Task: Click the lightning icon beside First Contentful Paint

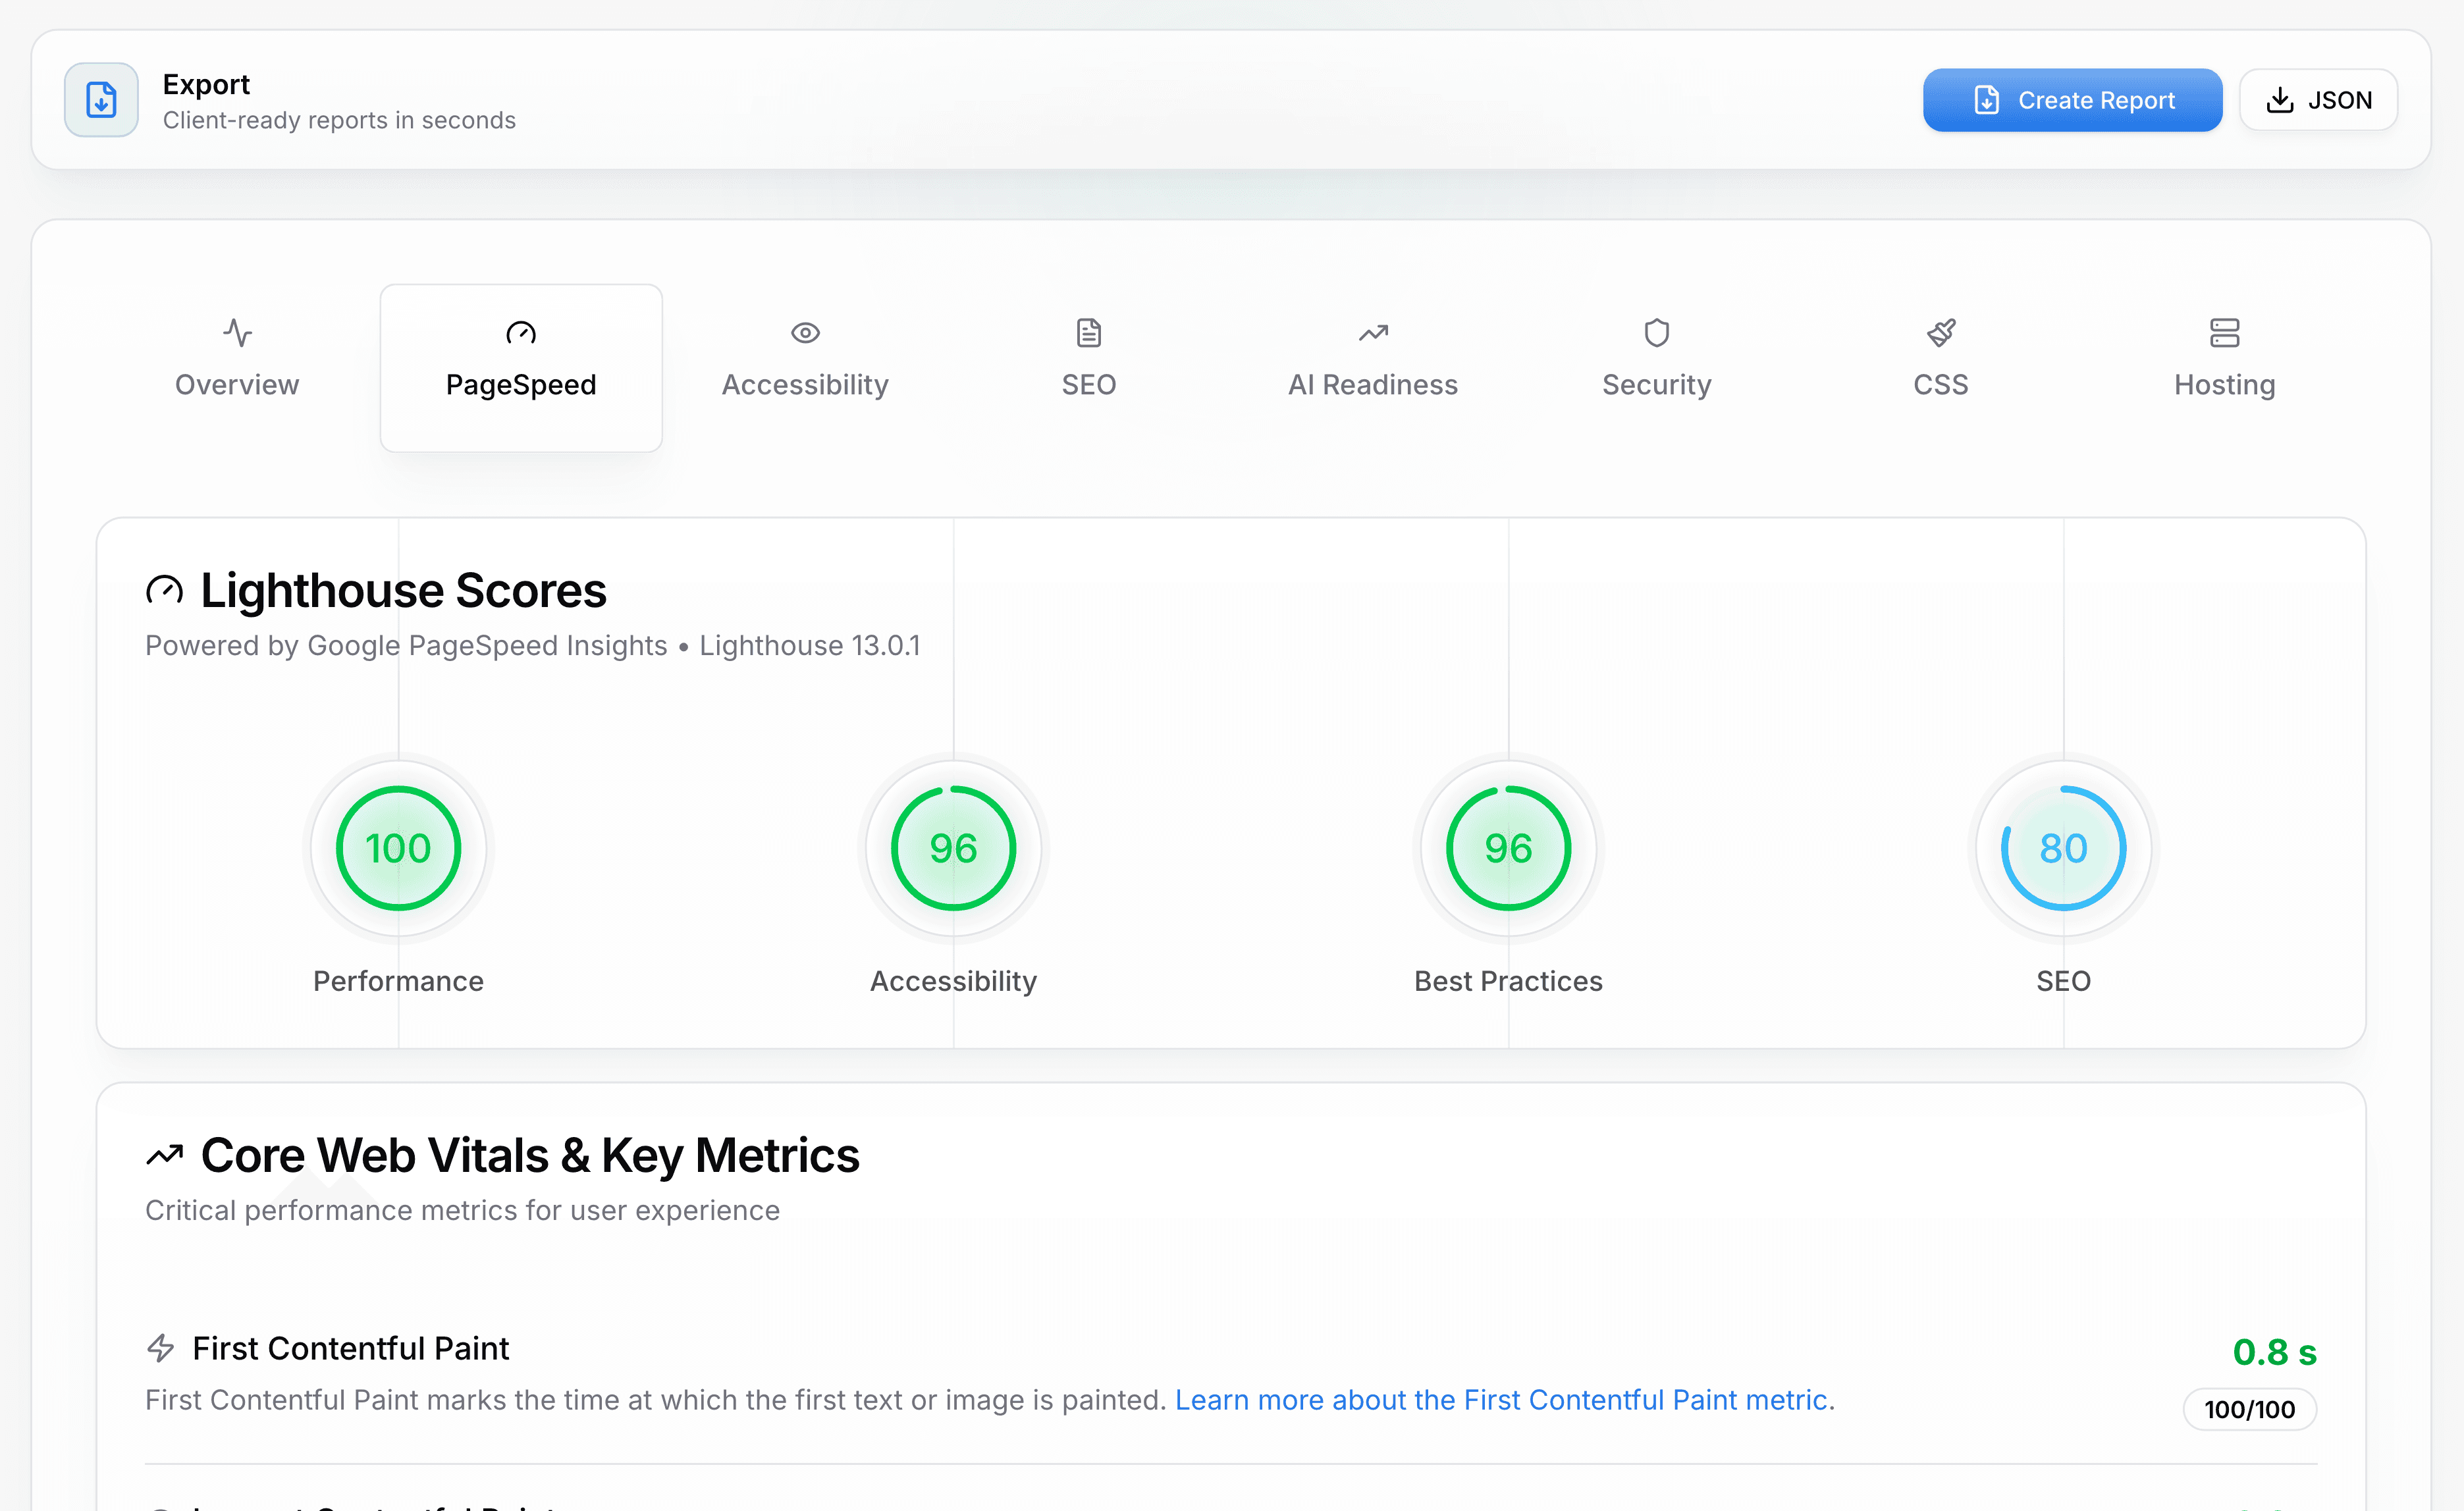Action: pos(161,1348)
